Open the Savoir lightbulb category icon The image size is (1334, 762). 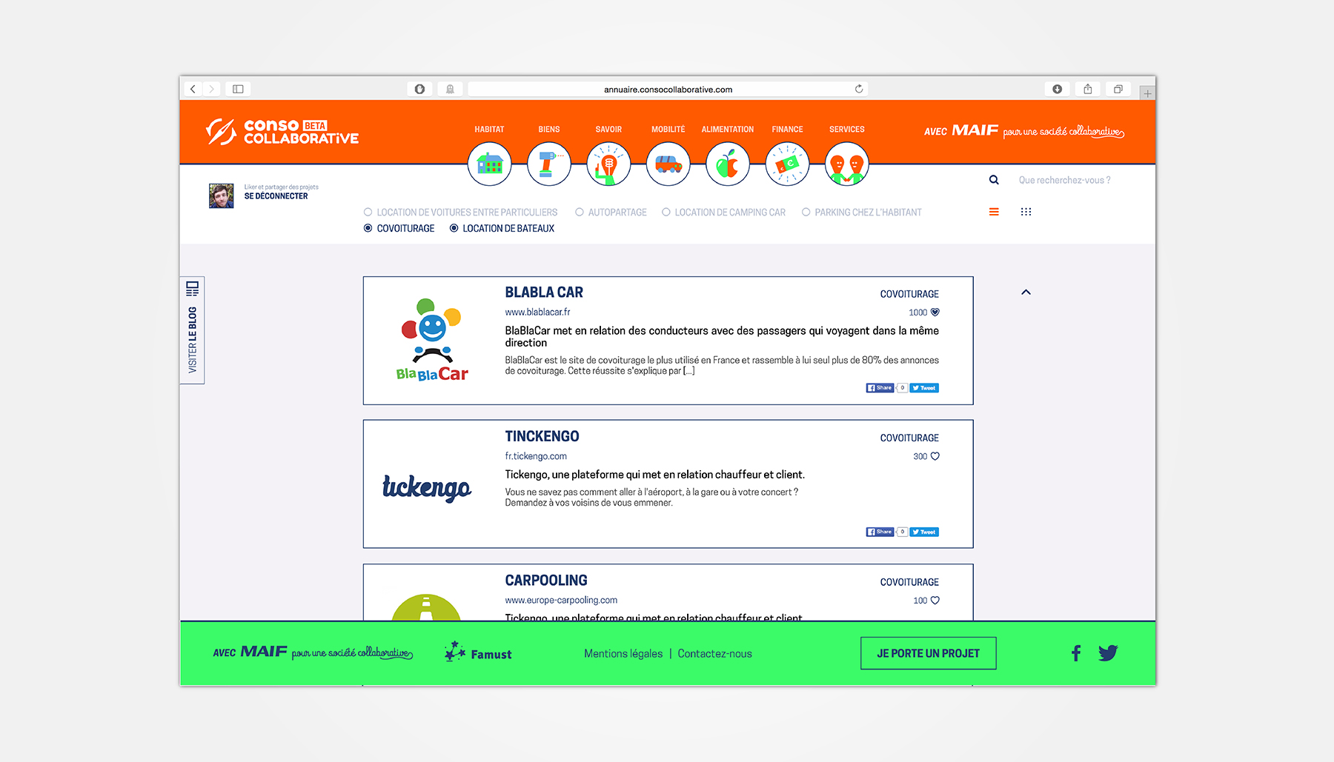pyautogui.click(x=608, y=164)
